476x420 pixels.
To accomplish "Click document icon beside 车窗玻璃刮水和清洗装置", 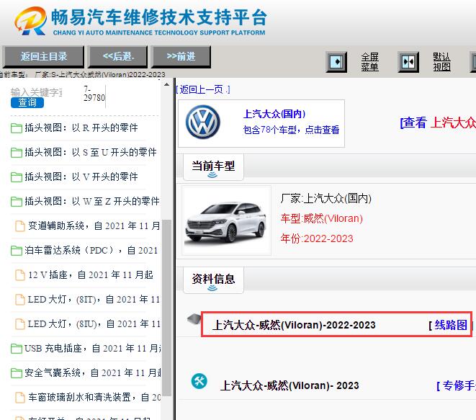I will pyautogui.click(x=20, y=398).
